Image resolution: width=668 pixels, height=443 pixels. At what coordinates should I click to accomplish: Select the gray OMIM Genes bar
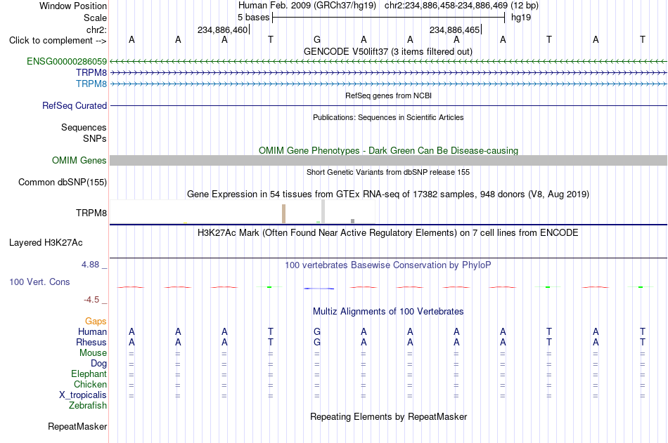click(388, 161)
